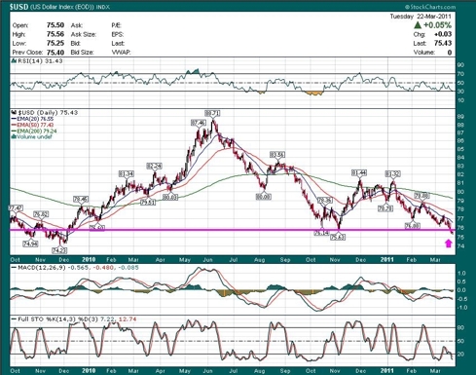Click the Volume value 0
The height and width of the screenshot is (375, 476).
point(450,53)
